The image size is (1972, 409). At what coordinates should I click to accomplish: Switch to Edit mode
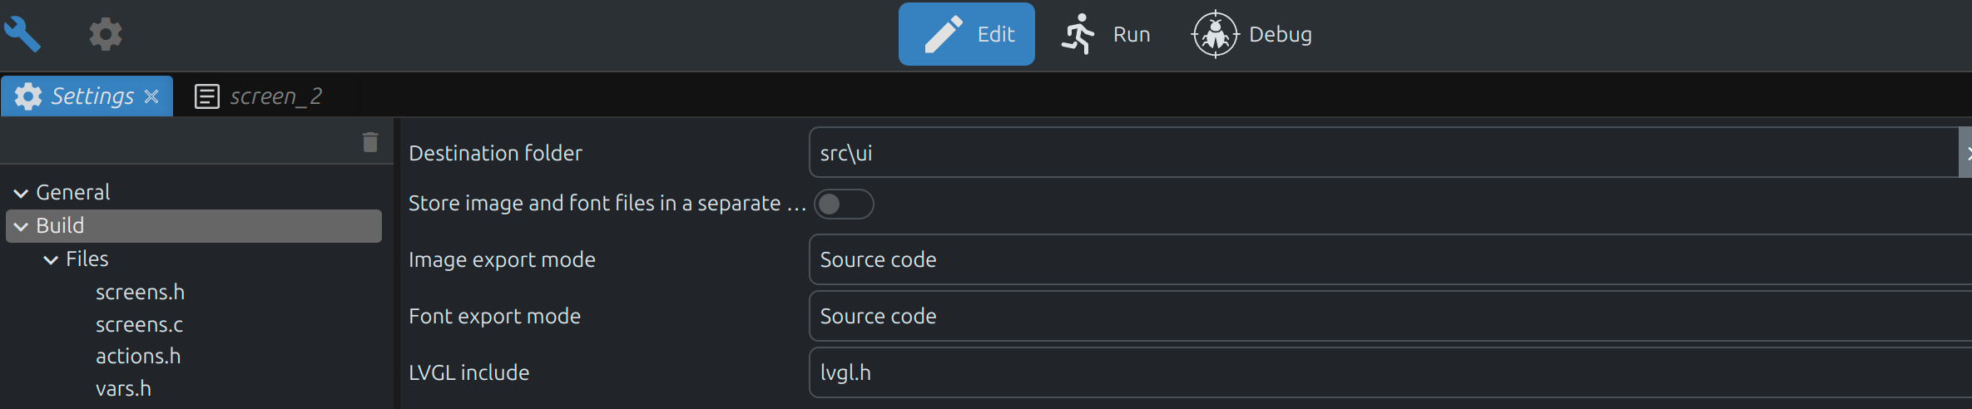click(x=966, y=34)
